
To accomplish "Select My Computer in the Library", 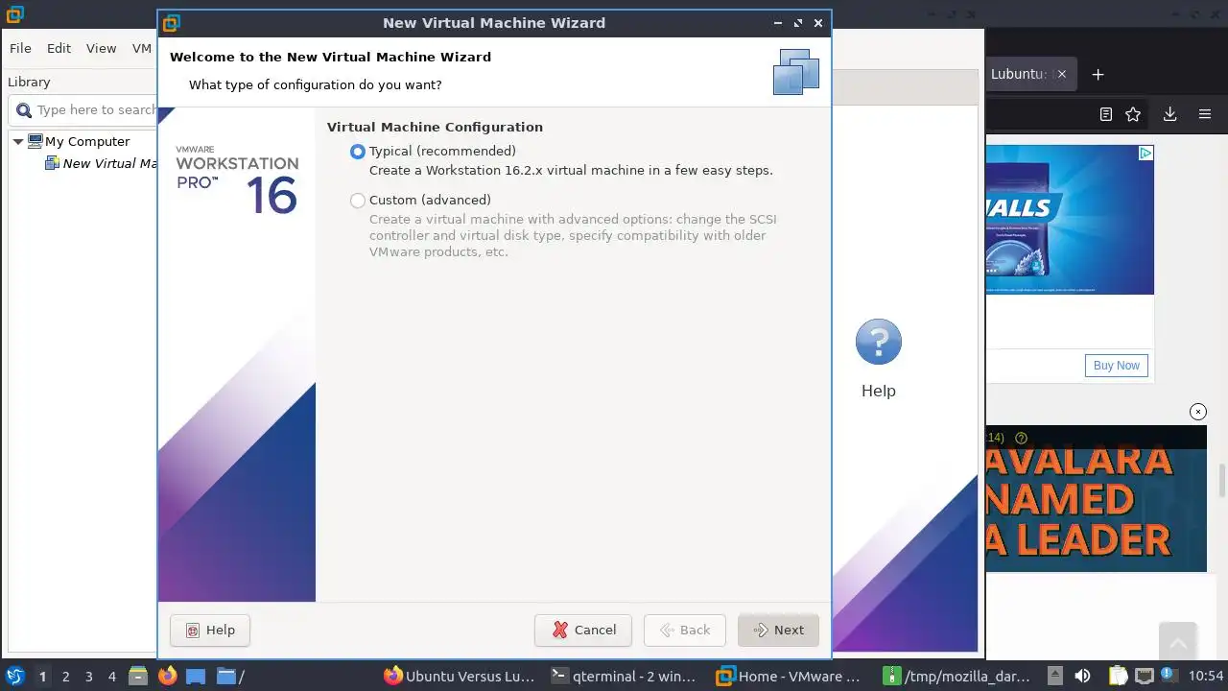I will click(x=86, y=141).
